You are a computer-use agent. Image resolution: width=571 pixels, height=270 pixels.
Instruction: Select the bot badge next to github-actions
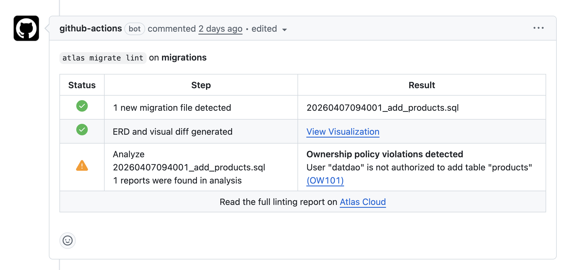click(134, 29)
